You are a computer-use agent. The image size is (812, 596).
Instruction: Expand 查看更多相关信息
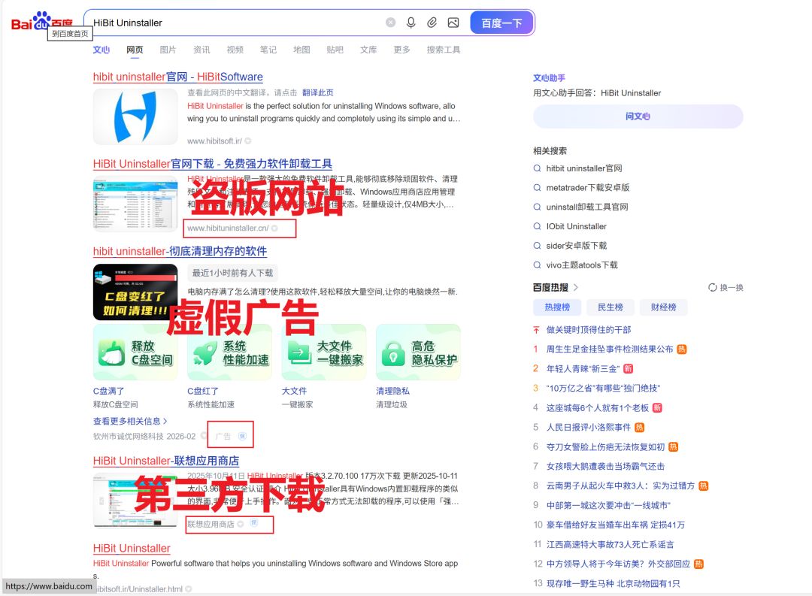[x=130, y=421]
